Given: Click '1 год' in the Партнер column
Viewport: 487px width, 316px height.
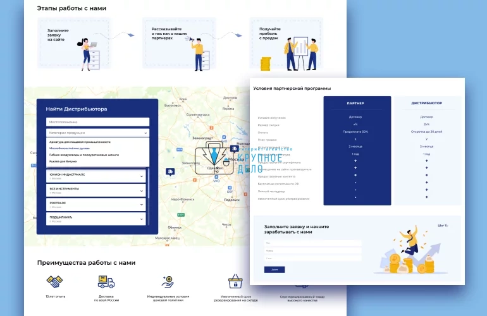Looking at the screenshot, I should [355, 154].
